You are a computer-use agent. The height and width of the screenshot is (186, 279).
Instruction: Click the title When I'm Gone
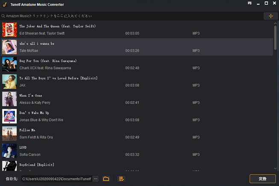point(31,95)
